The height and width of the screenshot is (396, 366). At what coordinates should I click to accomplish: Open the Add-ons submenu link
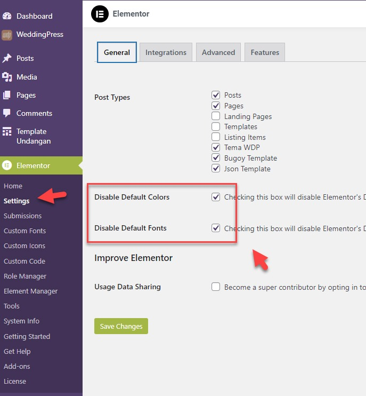click(x=17, y=366)
